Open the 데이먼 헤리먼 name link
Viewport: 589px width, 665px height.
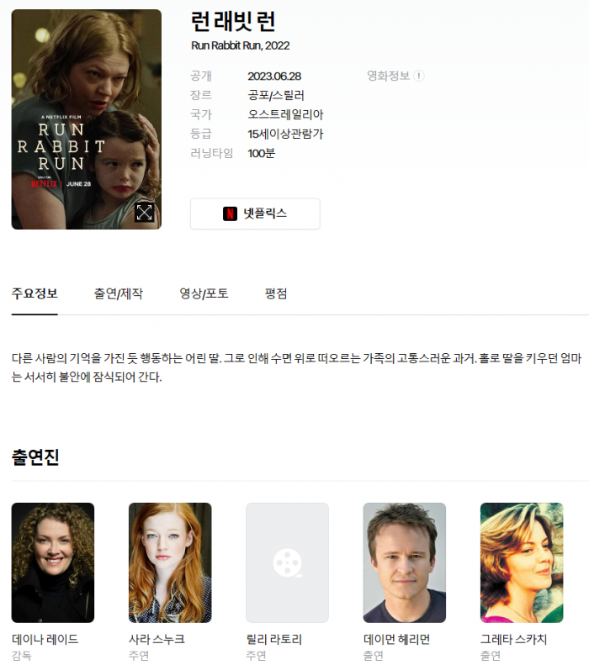(397, 639)
